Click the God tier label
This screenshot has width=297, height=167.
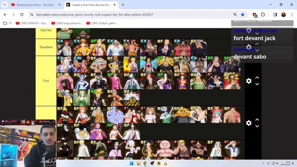[46, 30]
